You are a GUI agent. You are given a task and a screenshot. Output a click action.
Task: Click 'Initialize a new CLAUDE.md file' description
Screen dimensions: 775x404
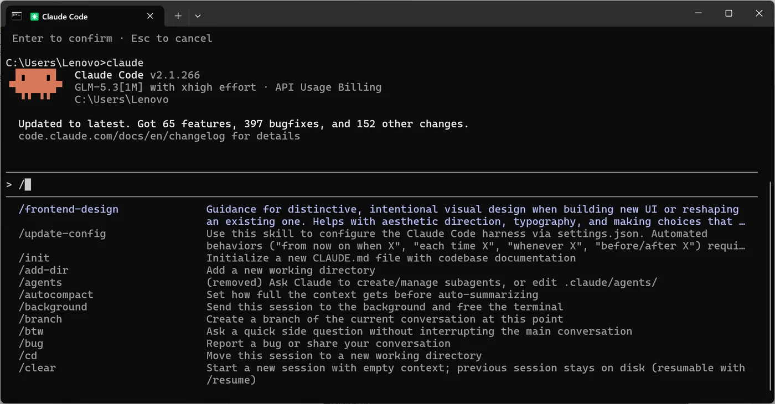pyautogui.click(x=391, y=258)
